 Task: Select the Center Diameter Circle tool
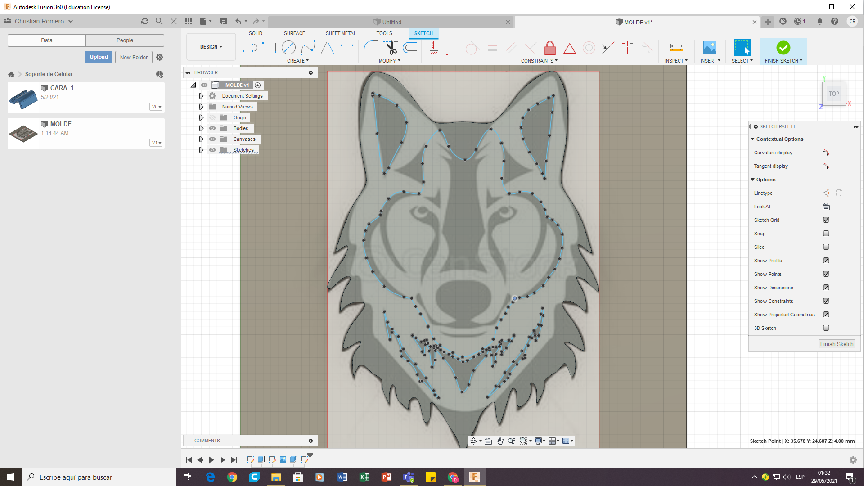click(288, 48)
